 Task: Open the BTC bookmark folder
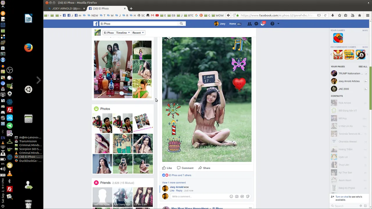[x=189, y=15]
